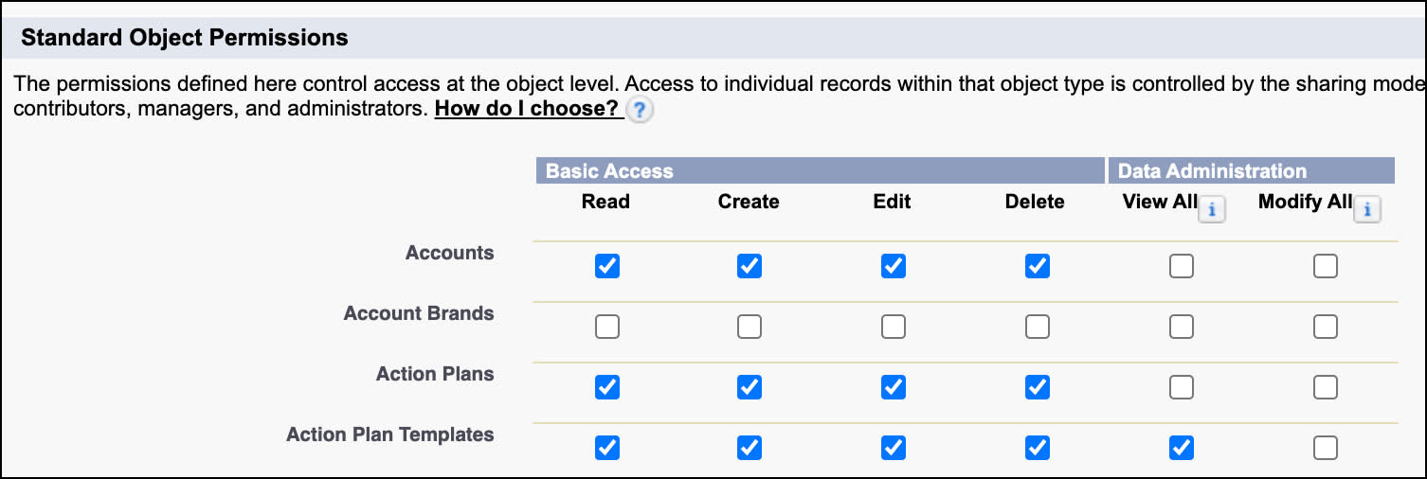Enable Modify All for Accounts

[1326, 267]
